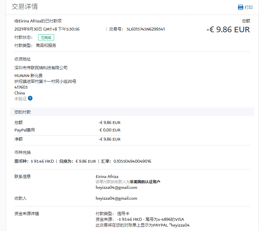
Task: Click the 币种兑换 section heading
Action: [22, 153]
